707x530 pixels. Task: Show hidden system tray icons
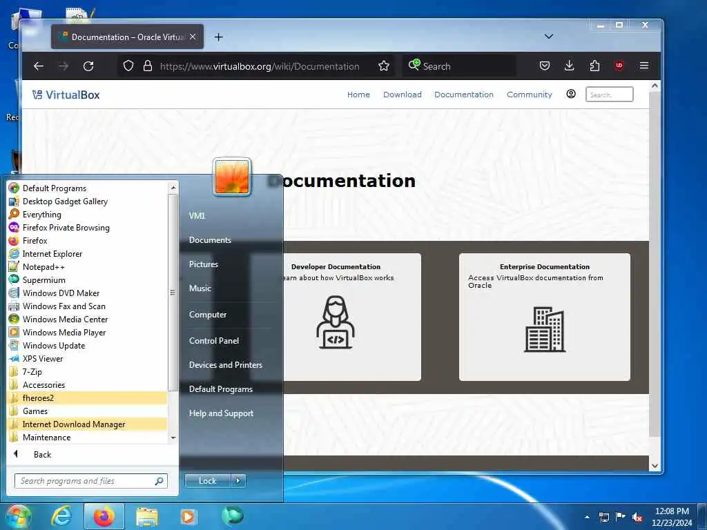587,517
